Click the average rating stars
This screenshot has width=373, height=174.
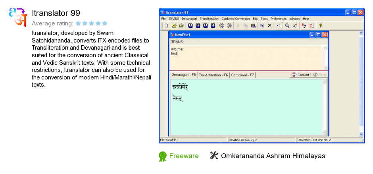tap(92, 23)
